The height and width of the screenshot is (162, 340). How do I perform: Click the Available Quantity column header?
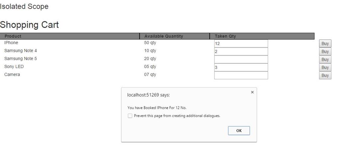pyautogui.click(x=164, y=36)
